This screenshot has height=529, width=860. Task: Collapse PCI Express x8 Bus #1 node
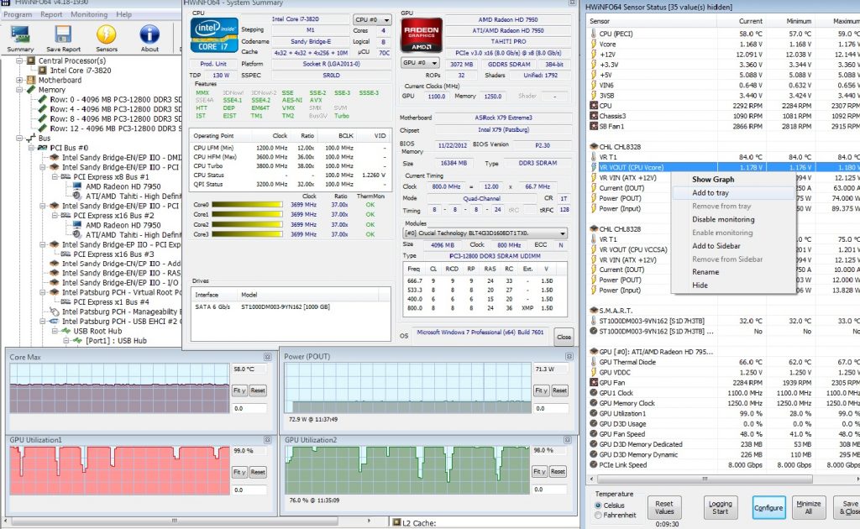tap(55, 177)
